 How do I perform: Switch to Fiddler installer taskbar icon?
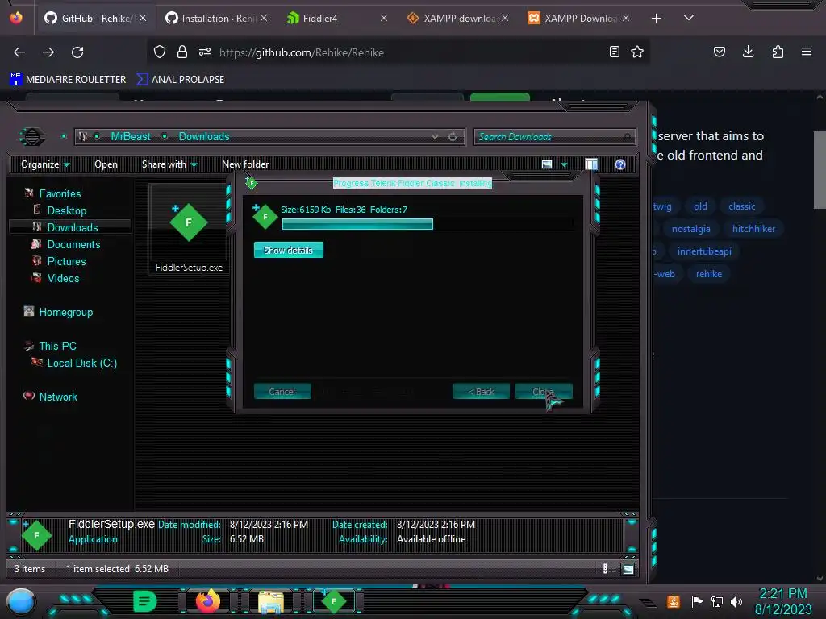[x=333, y=601]
